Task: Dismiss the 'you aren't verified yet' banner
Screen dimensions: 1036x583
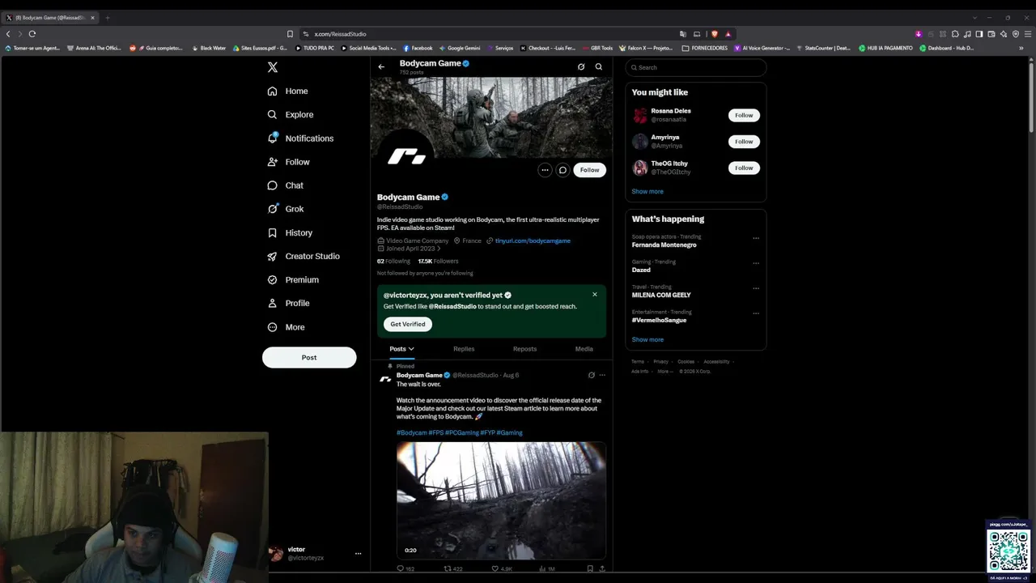Action: 595,294
